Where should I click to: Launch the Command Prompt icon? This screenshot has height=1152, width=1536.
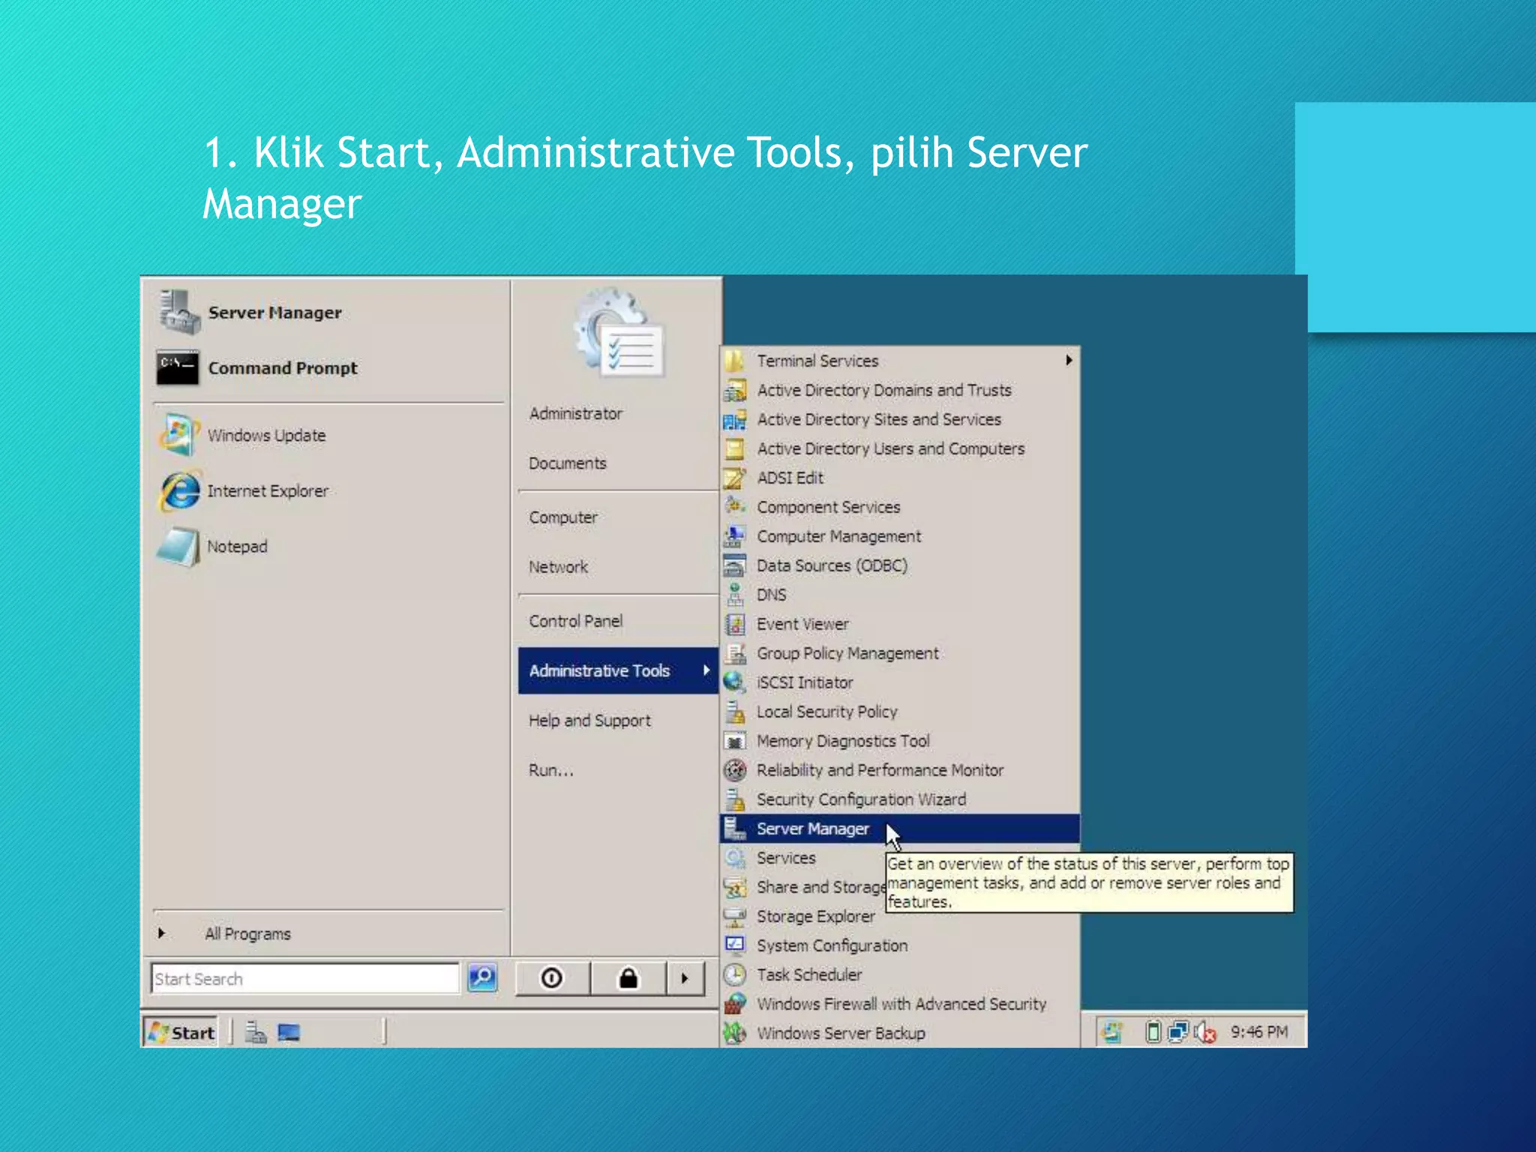click(178, 367)
